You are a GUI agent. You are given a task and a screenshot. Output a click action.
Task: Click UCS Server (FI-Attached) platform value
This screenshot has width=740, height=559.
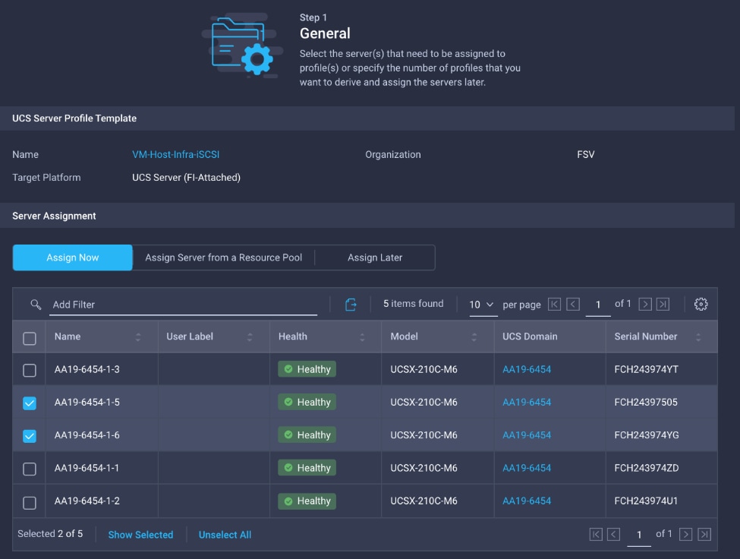(x=187, y=178)
